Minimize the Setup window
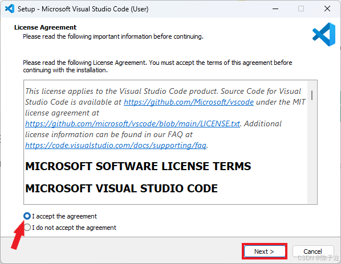Screen dimensions: 341x264 275,9
